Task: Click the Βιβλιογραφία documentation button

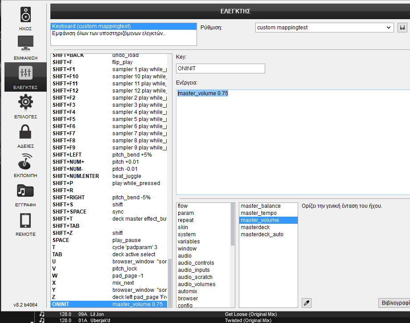Action: (394, 303)
